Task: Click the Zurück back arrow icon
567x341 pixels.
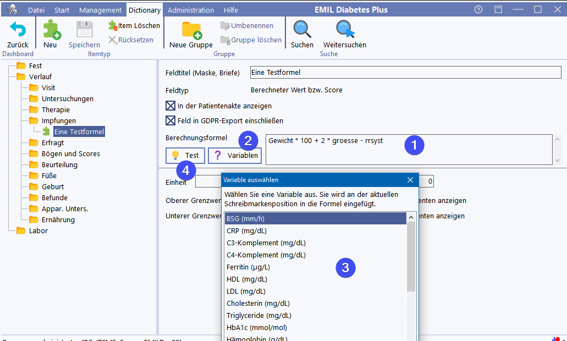Action: [18, 30]
